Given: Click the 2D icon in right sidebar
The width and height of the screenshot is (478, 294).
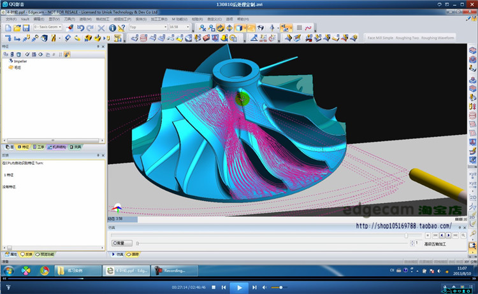Looking at the screenshot, I should 472,197.
